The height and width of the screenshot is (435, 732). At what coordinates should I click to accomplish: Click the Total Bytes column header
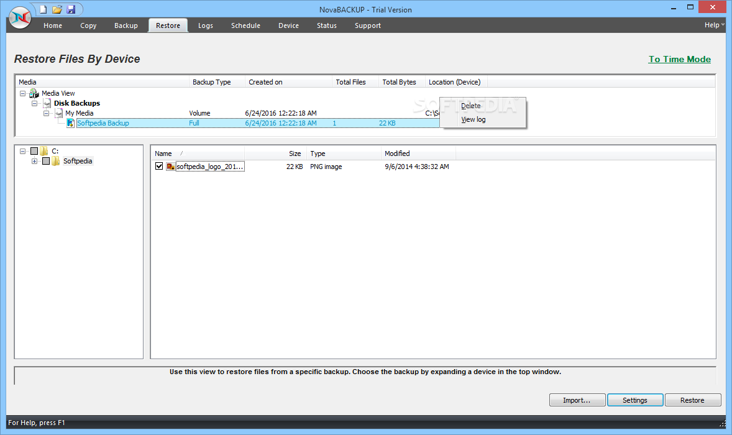click(x=401, y=82)
